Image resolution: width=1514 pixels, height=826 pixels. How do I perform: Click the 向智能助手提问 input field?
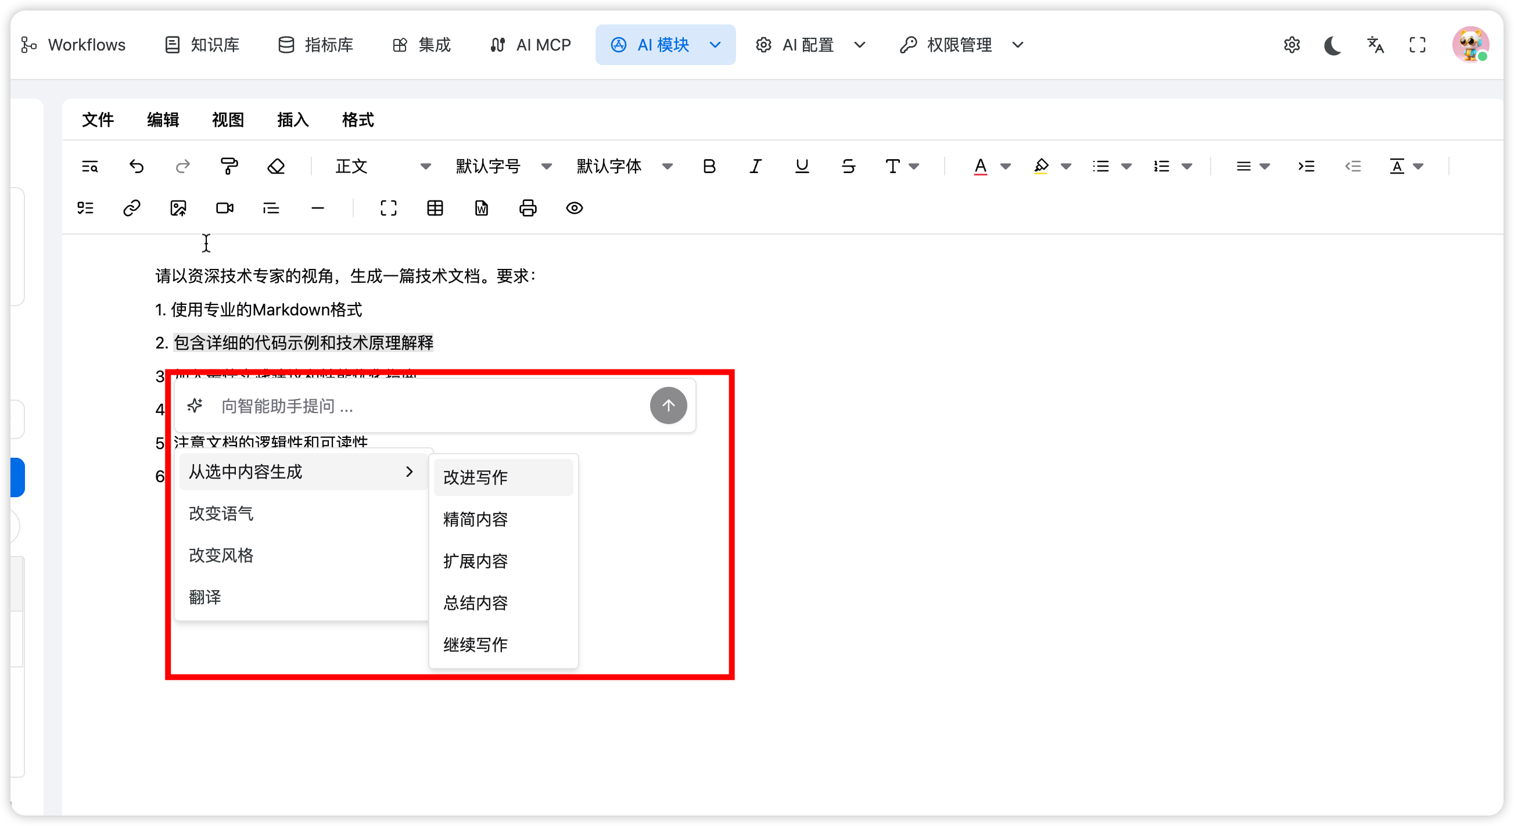pyautogui.click(x=429, y=406)
